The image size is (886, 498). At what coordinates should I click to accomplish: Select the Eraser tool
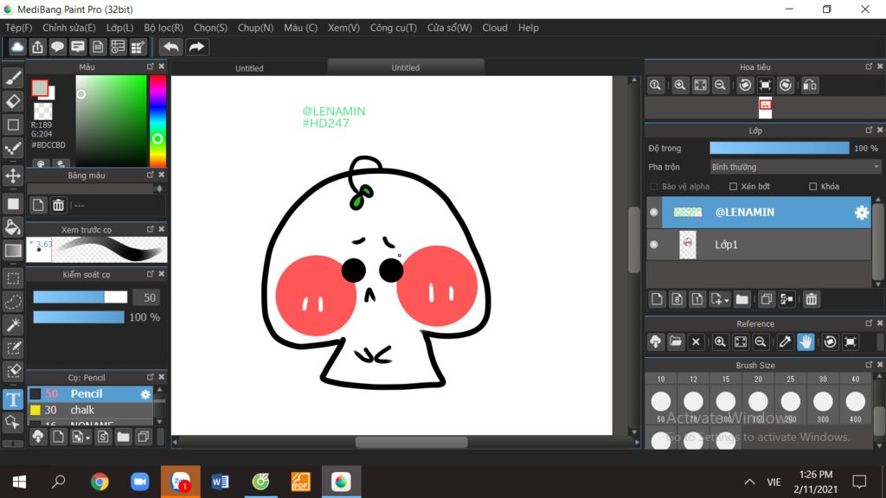[x=13, y=101]
